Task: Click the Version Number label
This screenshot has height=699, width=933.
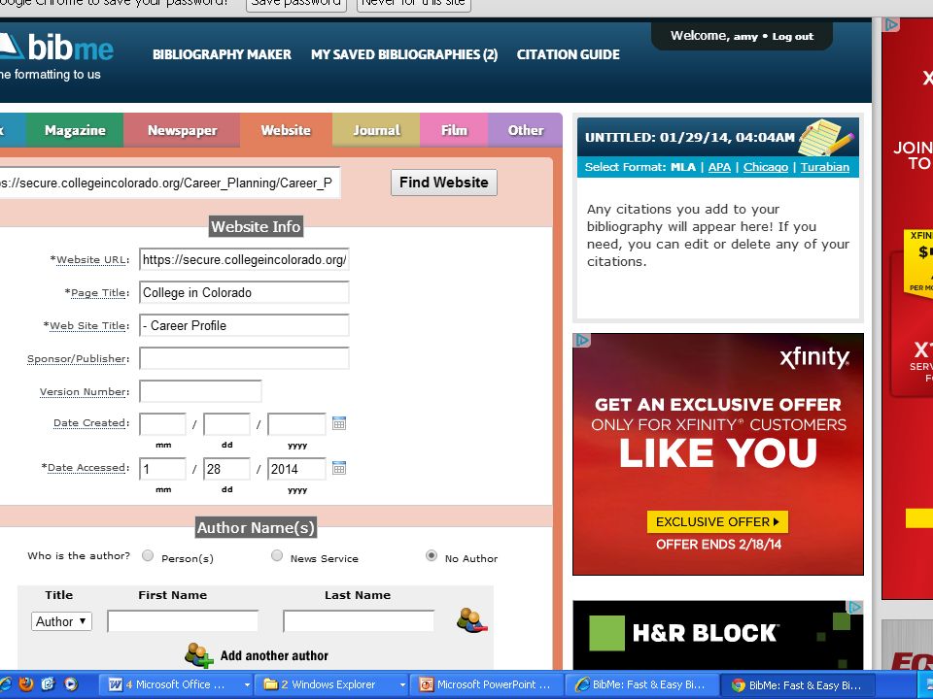Action: pyautogui.click(x=84, y=391)
